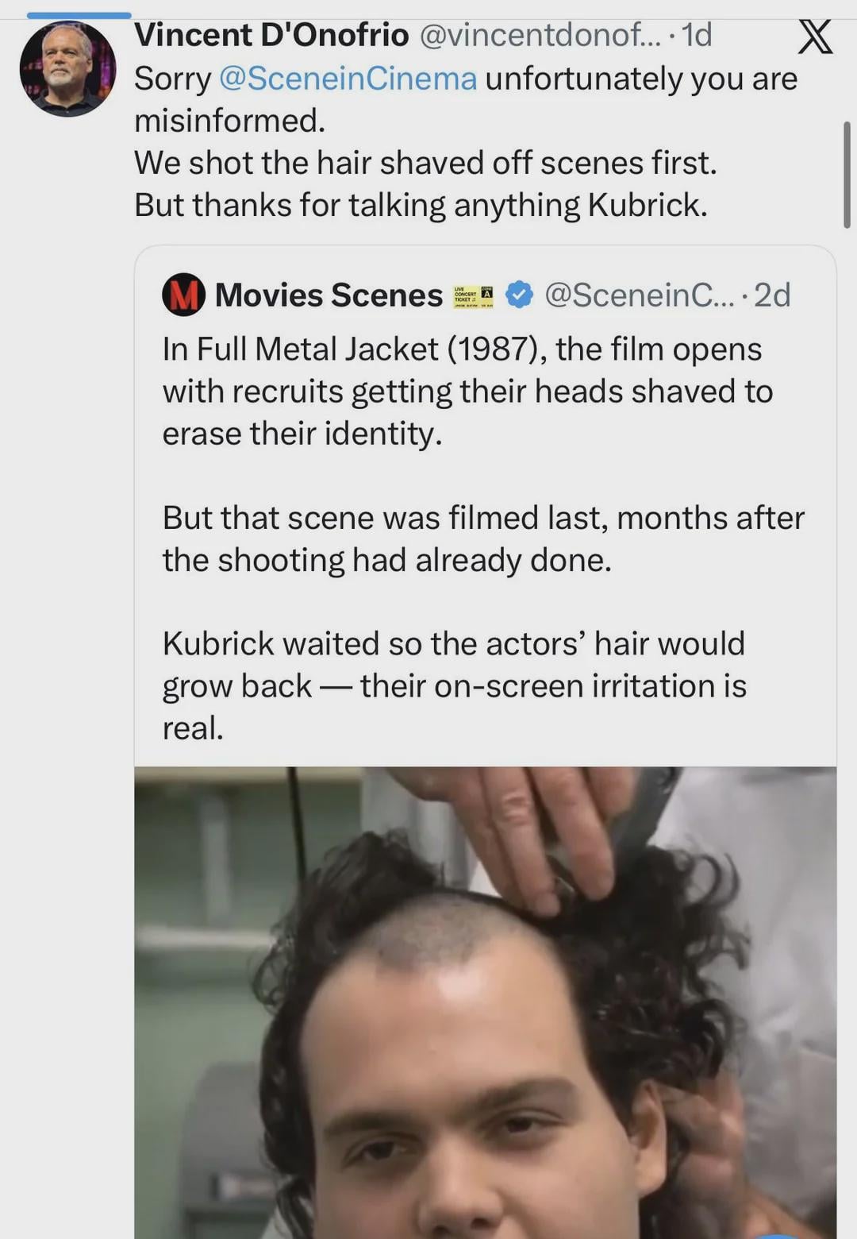
Task: Click the Movies Scenes account name
Action: point(329,295)
